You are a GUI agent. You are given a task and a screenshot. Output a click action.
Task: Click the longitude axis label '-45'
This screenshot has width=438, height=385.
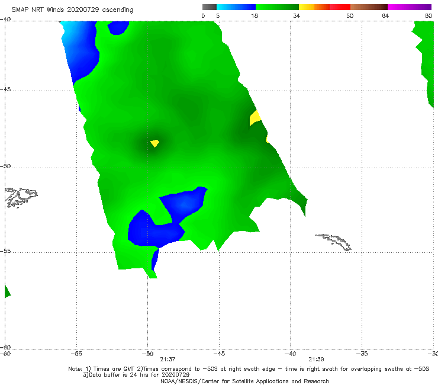[219, 354]
